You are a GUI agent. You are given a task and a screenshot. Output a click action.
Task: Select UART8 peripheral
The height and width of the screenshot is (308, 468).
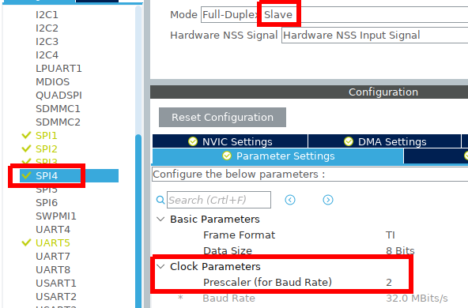tap(53, 269)
